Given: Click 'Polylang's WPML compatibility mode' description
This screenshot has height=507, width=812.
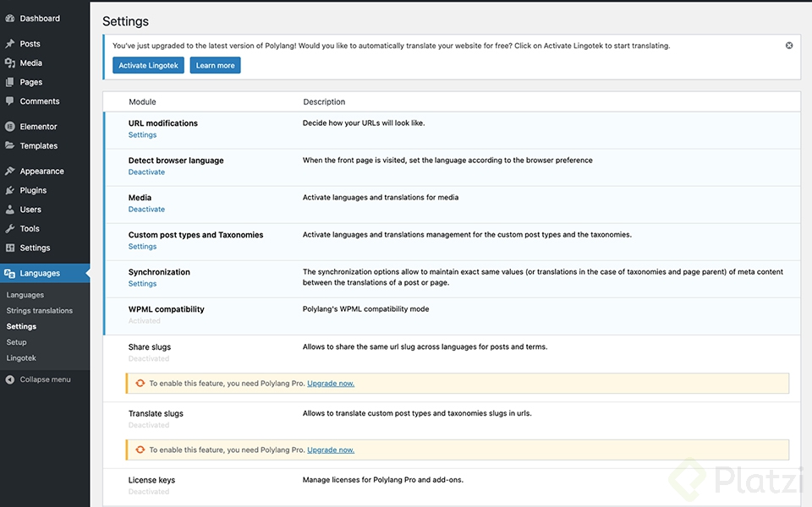Looking at the screenshot, I should 365,309.
